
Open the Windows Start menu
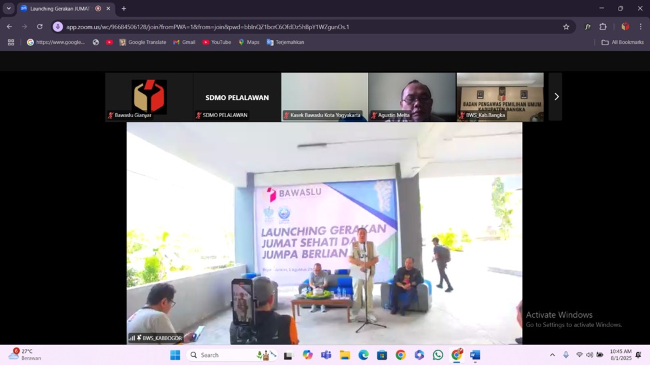pos(175,355)
